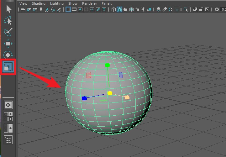This screenshot has width=226, height=157.
Task: Toggle Screen Space Ambient Occlusion icon
Action: click(x=159, y=9)
